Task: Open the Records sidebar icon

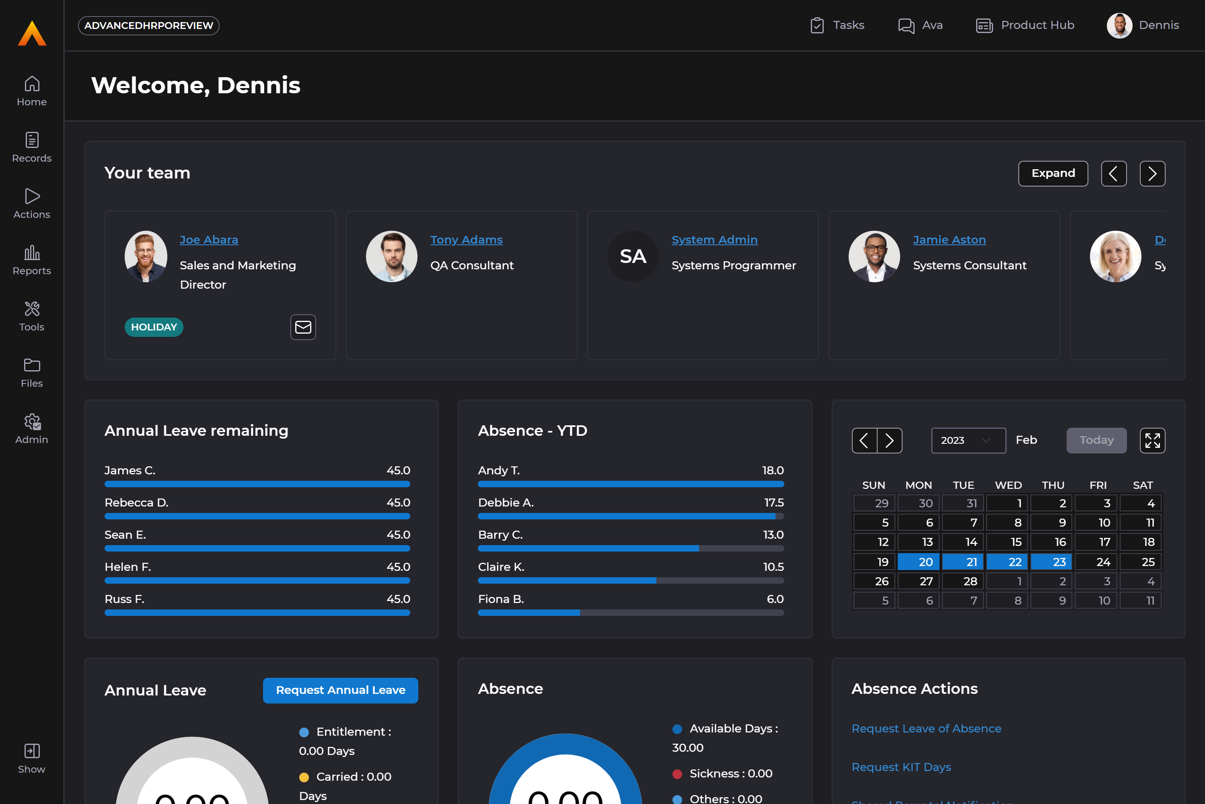Action: click(x=32, y=147)
